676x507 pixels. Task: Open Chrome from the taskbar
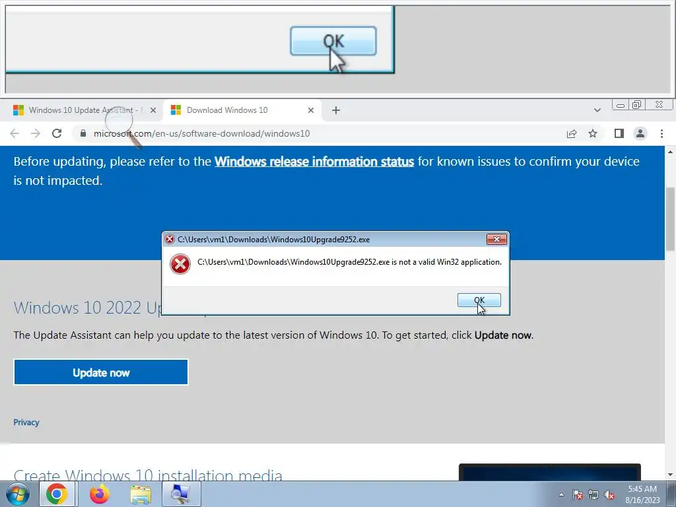point(57,494)
